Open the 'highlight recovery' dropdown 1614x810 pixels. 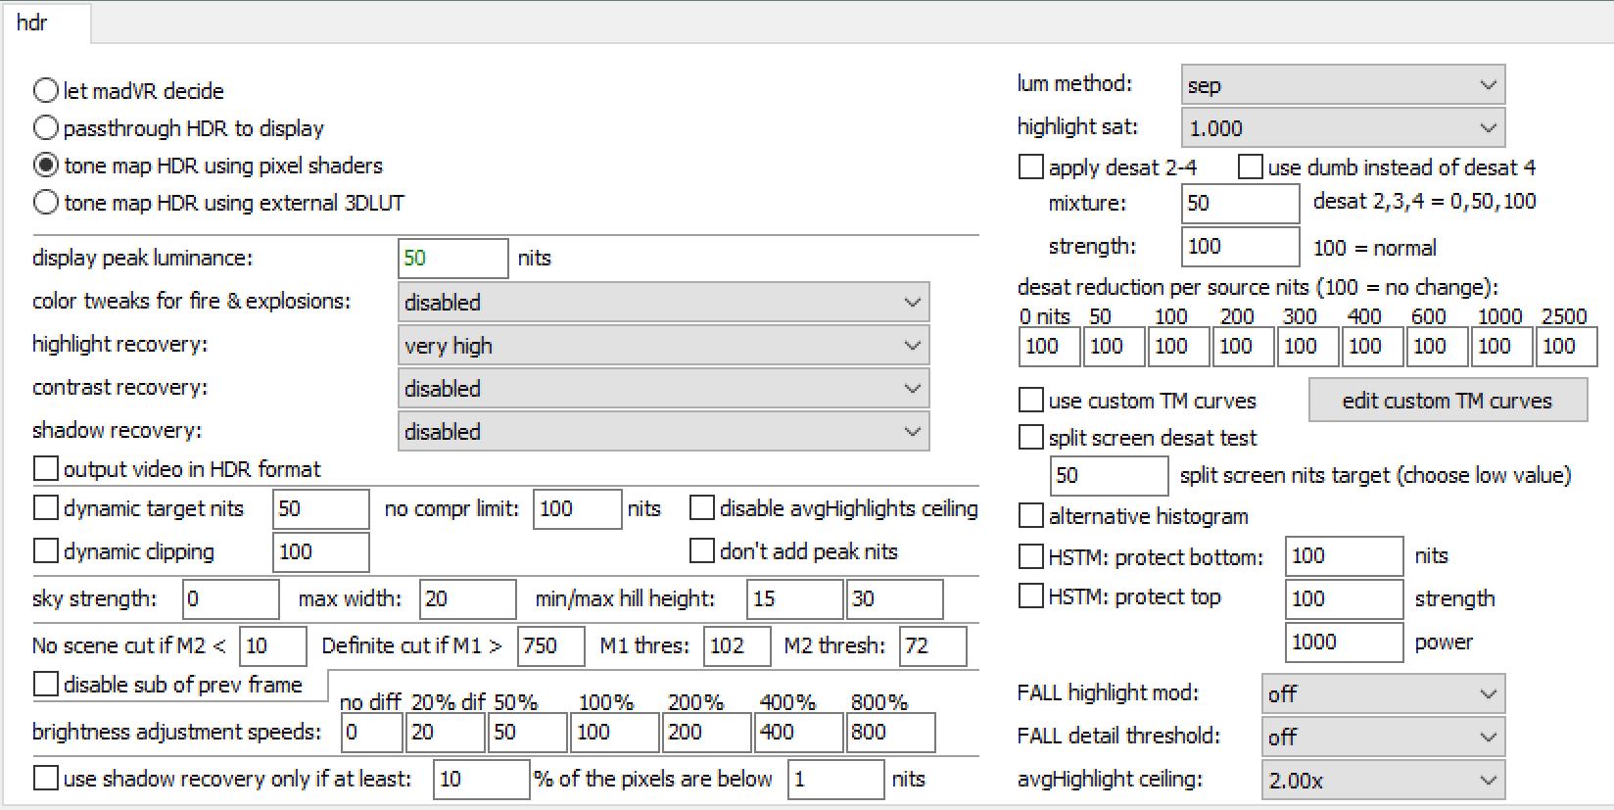[x=663, y=346]
